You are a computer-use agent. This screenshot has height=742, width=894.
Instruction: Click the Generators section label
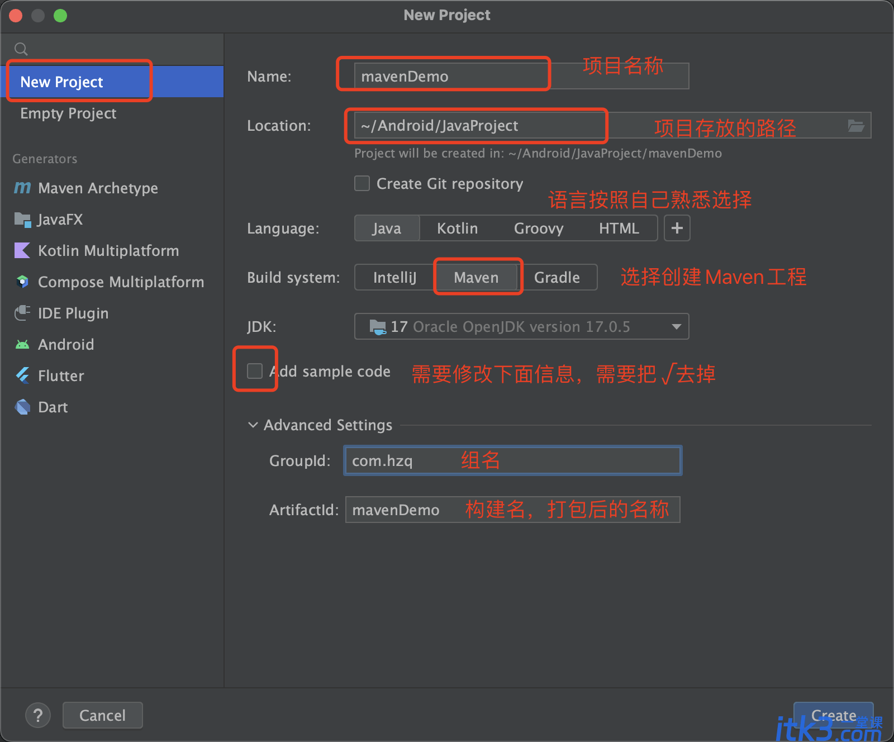[x=45, y=159]
